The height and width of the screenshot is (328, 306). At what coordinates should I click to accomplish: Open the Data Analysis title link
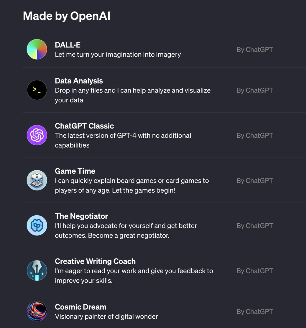point(79,81)
